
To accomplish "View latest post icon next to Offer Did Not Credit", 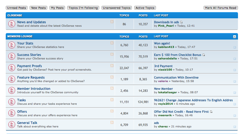I will (211, 112).
